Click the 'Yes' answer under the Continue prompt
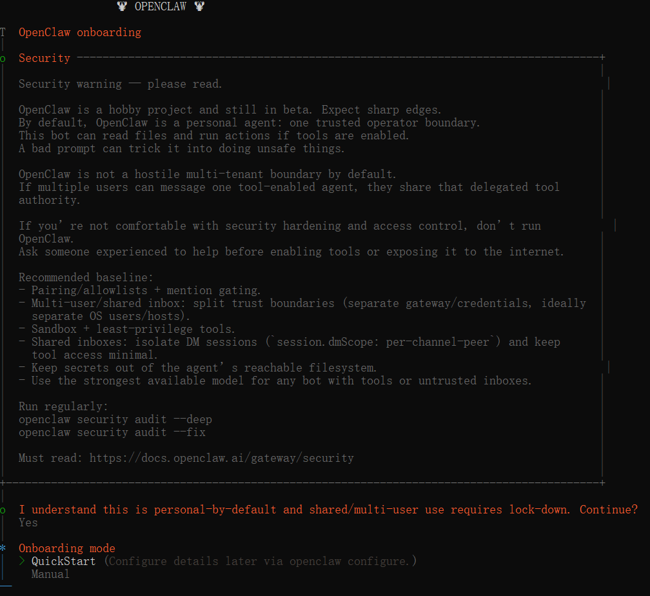 tap(28, 522)
